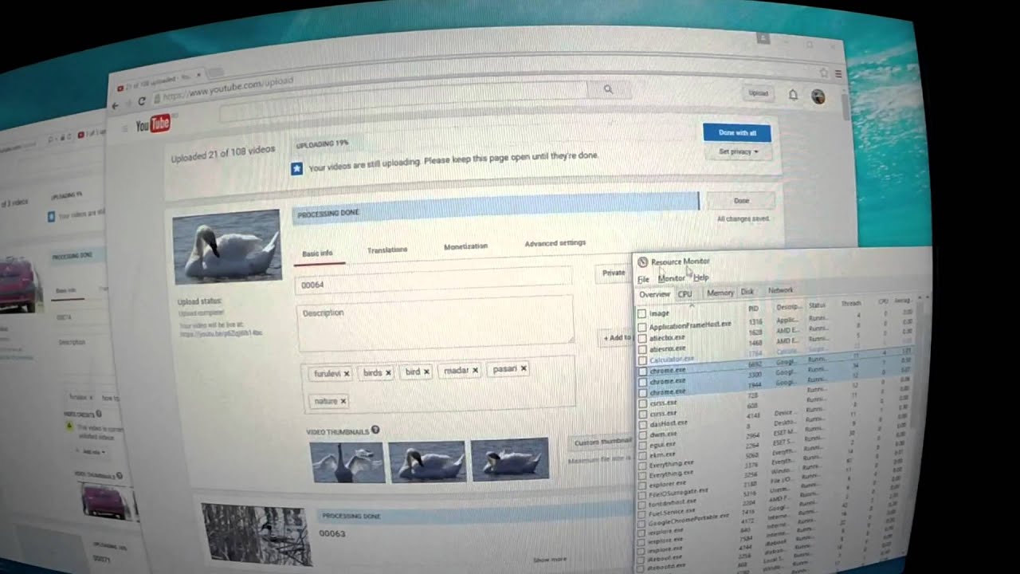Open the Chrome hamburger menu
The width and height of the screenshot is (1020, 574).
[838, 73]
